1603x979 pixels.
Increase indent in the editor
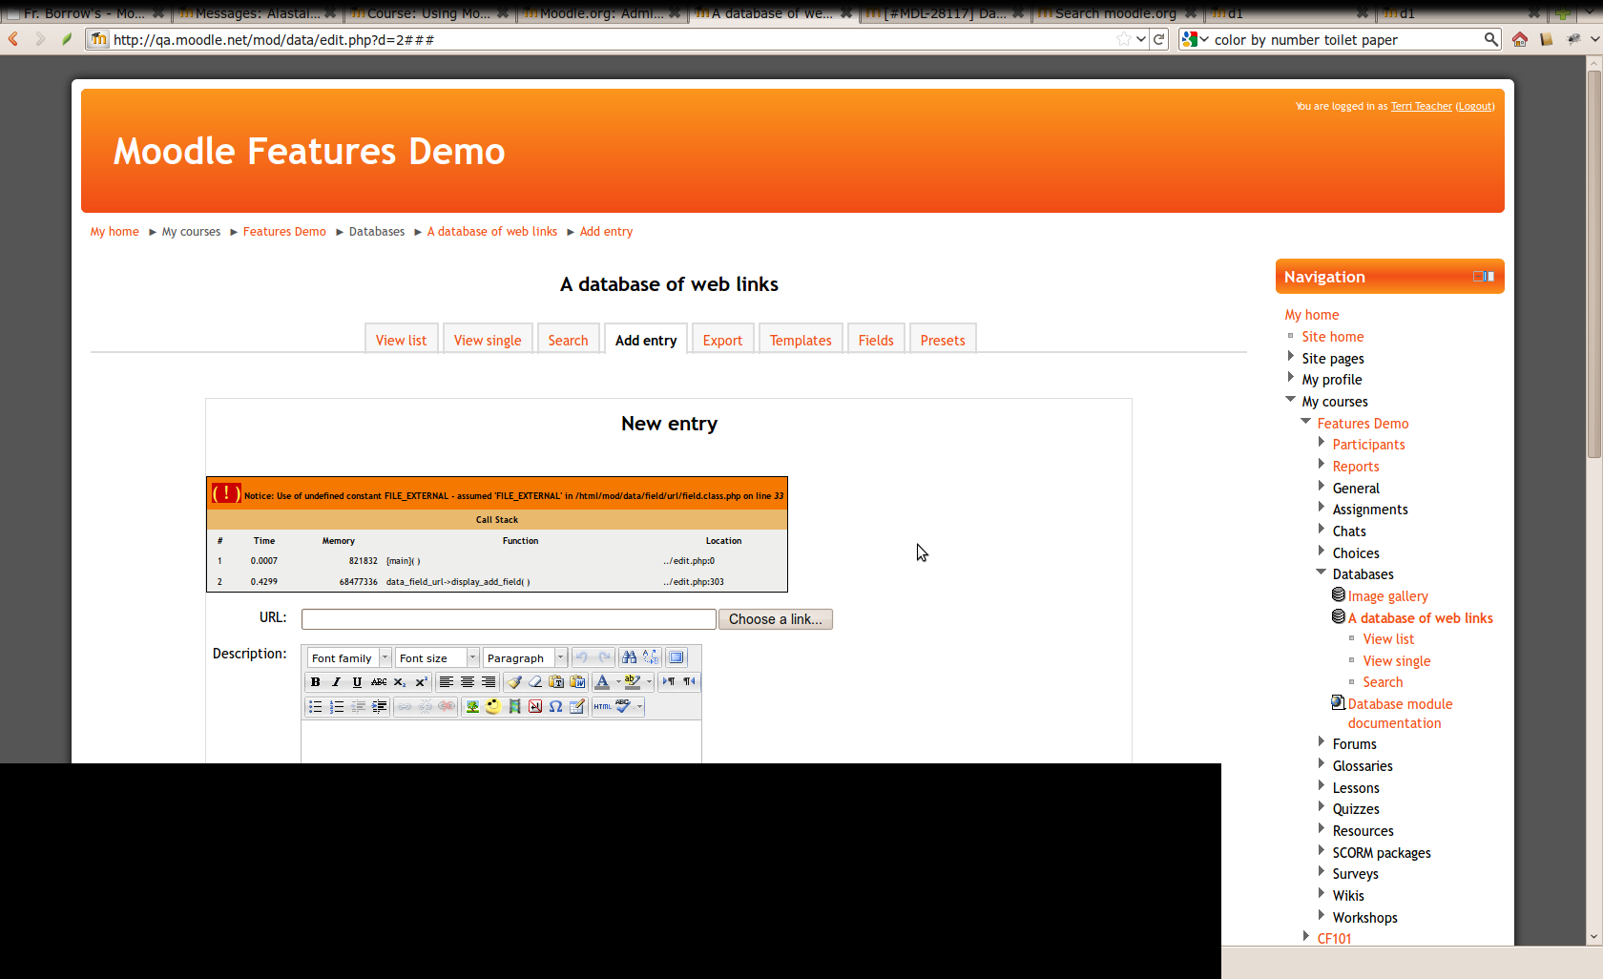point(379,706)
